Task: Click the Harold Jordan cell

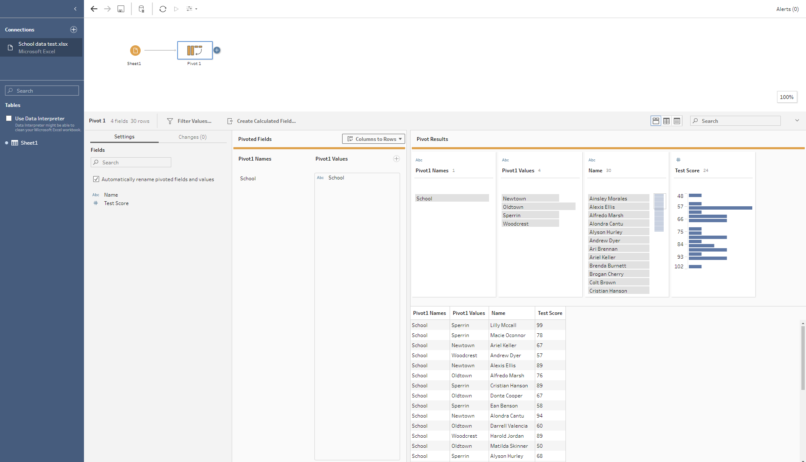Action: pyautogui.click(x=512, y=436)
